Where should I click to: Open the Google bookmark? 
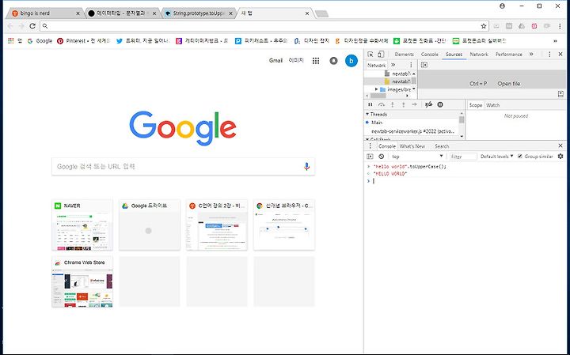(x=40, y=41)
